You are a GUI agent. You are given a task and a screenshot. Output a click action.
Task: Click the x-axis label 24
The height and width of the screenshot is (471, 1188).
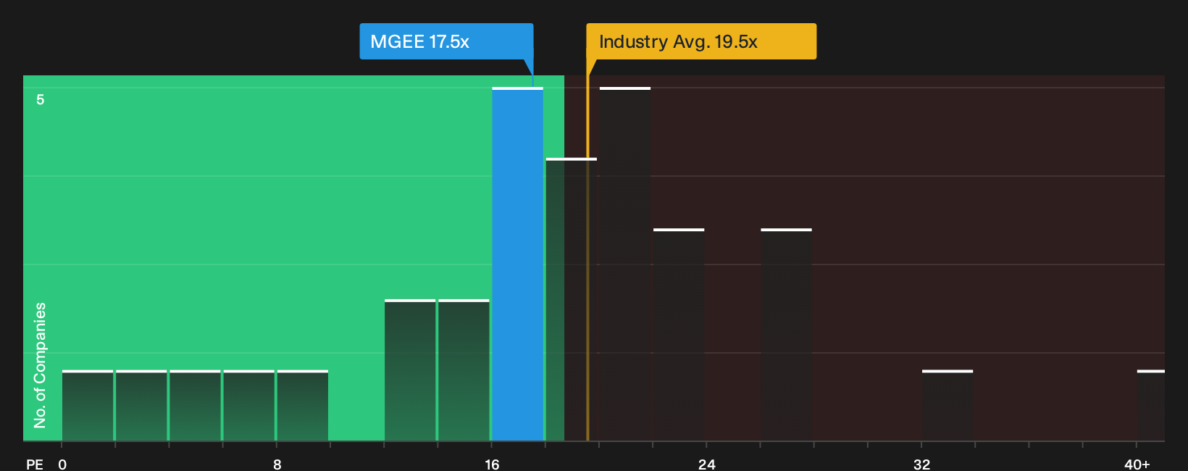(707, 464)
